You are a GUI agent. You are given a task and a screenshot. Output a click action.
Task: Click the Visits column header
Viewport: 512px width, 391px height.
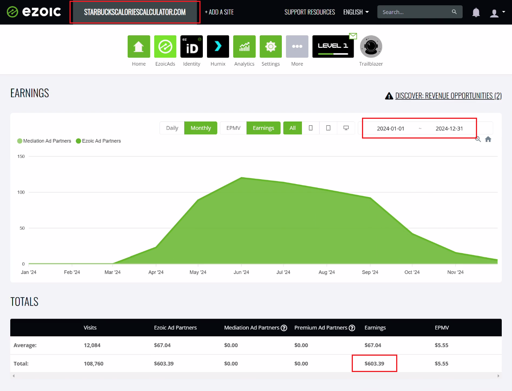pos(90,328)
